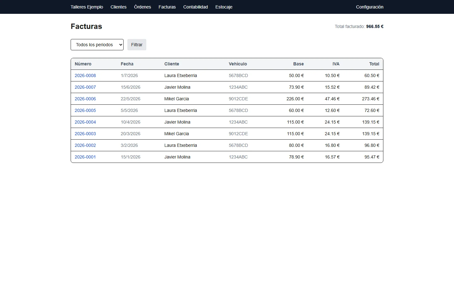This screenshot has width=454, height=283.
Task: Open invoice 2026-0005 link
Action: pos(85,110)
